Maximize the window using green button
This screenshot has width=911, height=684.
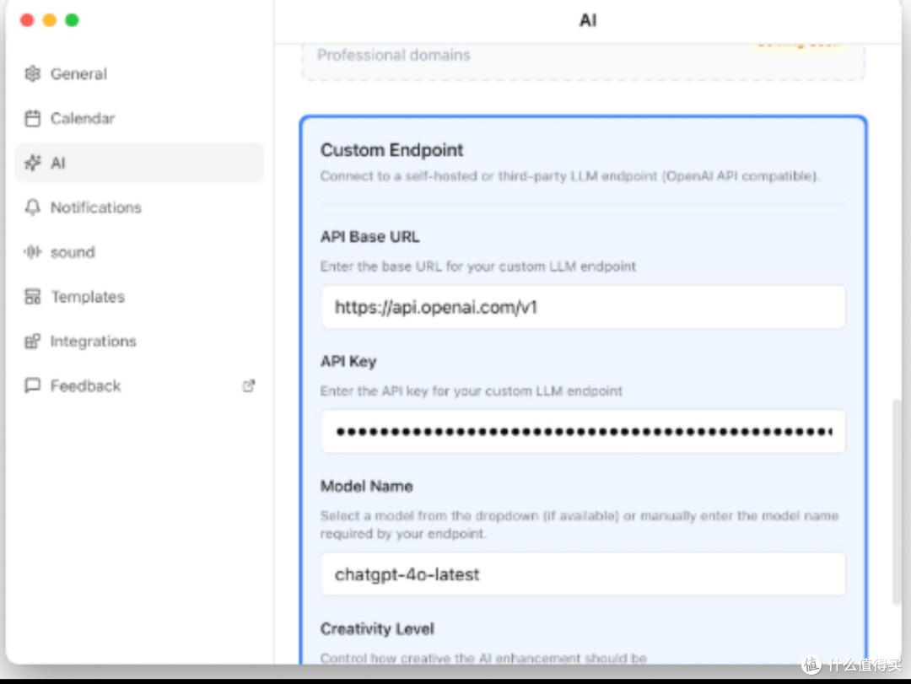click(72, 20)
